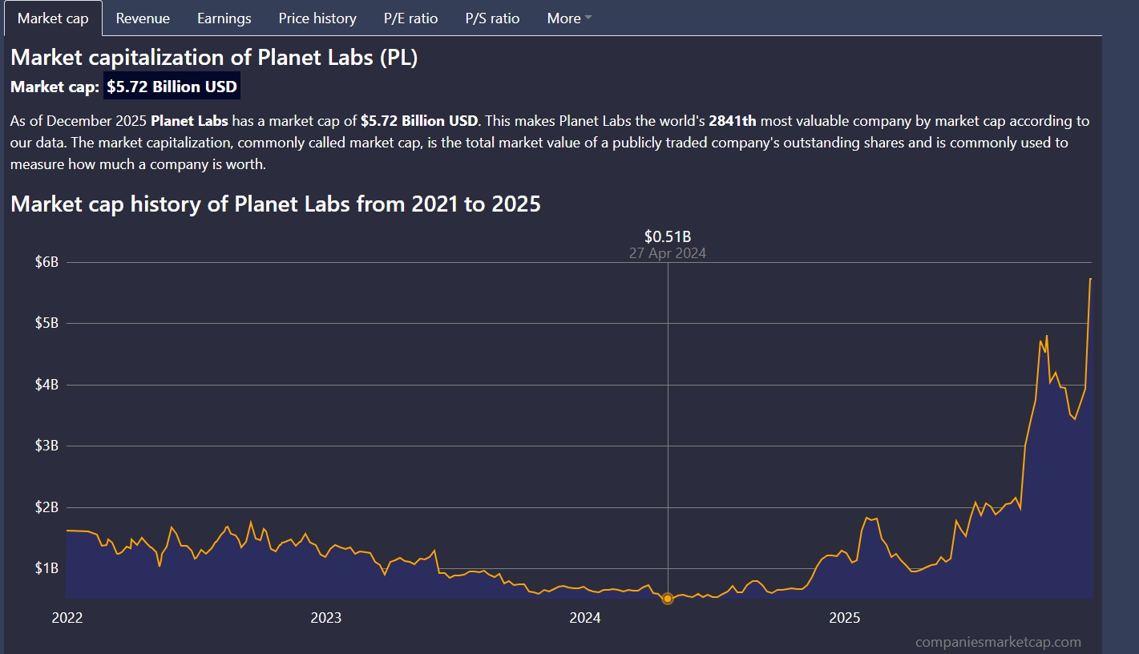Click the $4B y-axis label

point(47,385)
